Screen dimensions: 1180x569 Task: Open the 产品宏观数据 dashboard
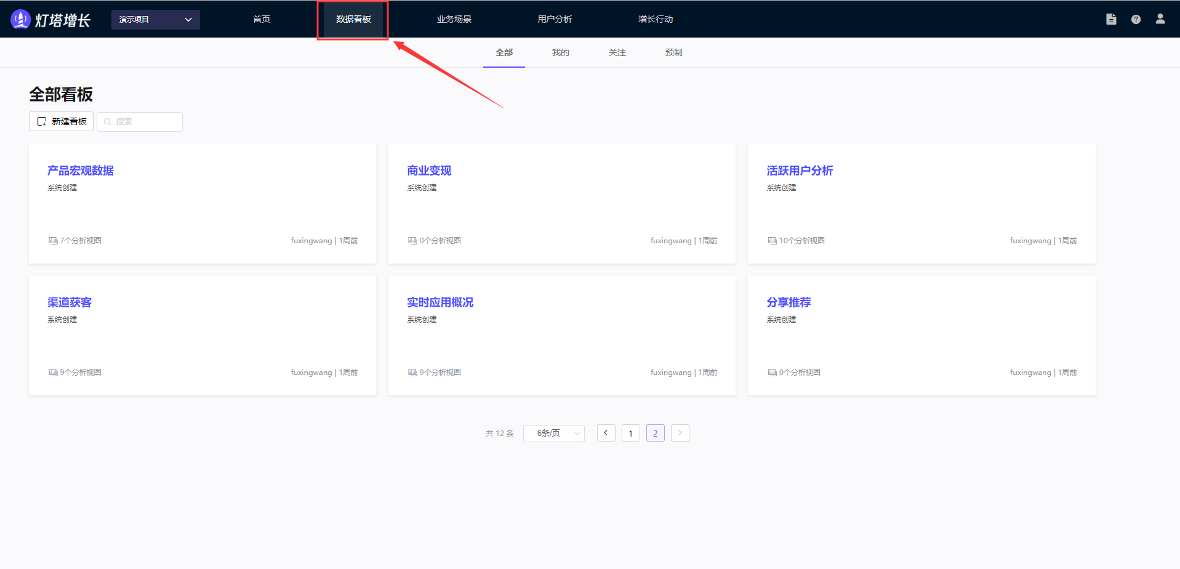[81, 171]
